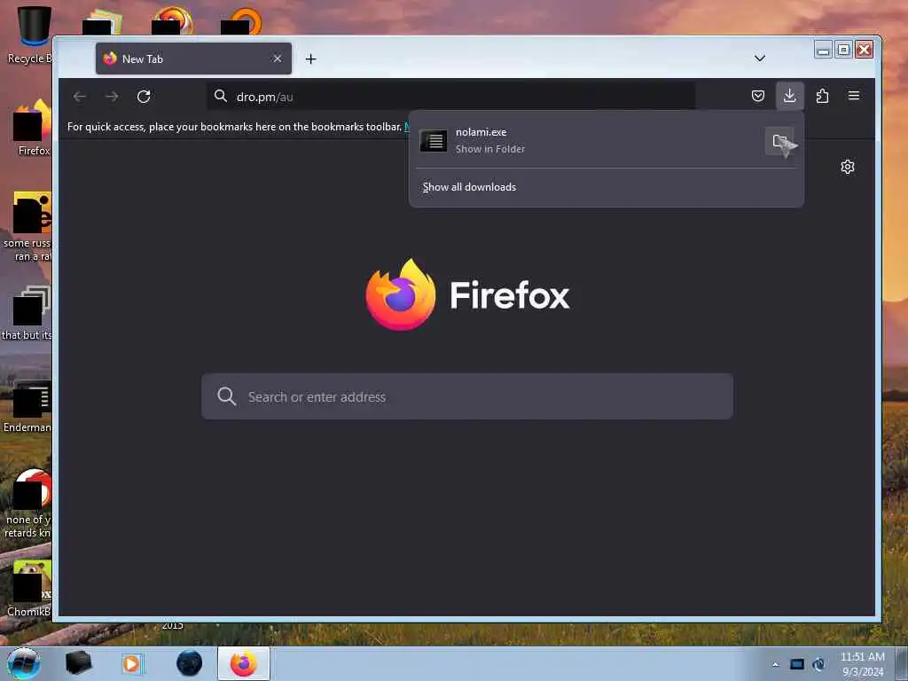This screenshot has width=908, height=681.
Task: Open a new tab with the plus button
Action: (311, 59)
